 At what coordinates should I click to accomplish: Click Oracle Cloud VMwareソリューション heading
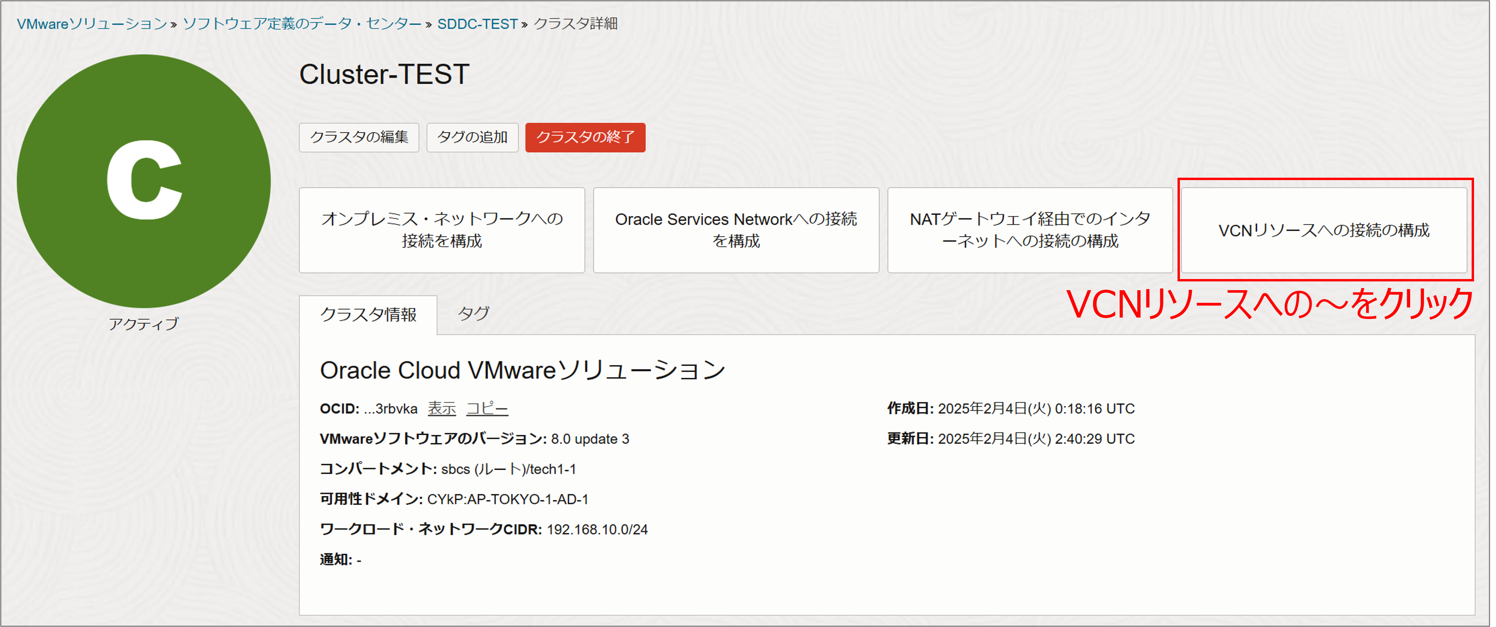tap(523, 370)
